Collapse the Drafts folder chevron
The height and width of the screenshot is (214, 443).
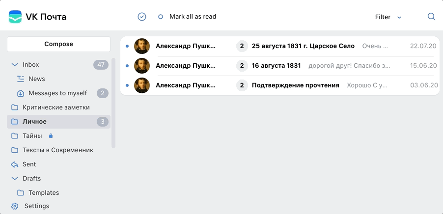pyautogui.click(x=14, y=179)
